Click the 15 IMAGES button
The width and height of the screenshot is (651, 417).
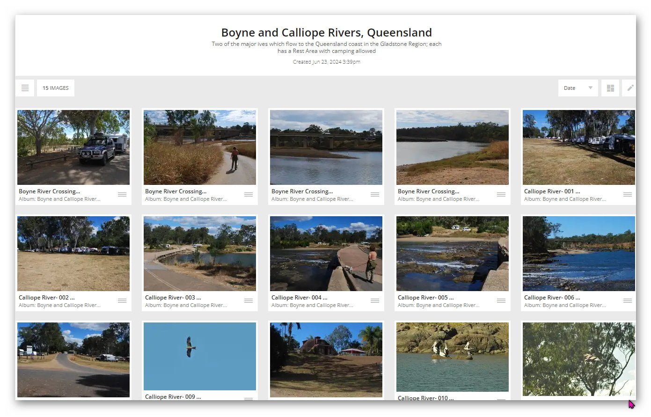[56, 88]
